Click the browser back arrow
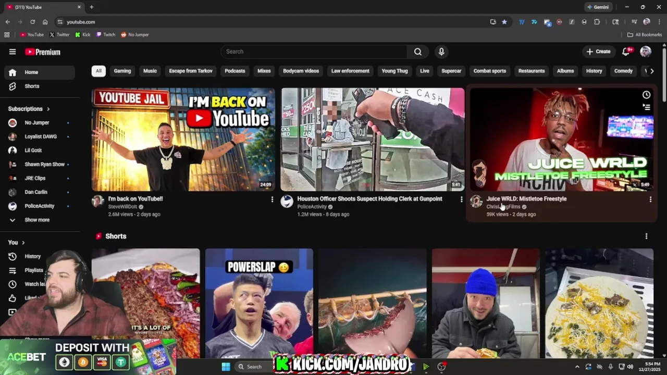The image size is (667, 375). tap(7, 22)
